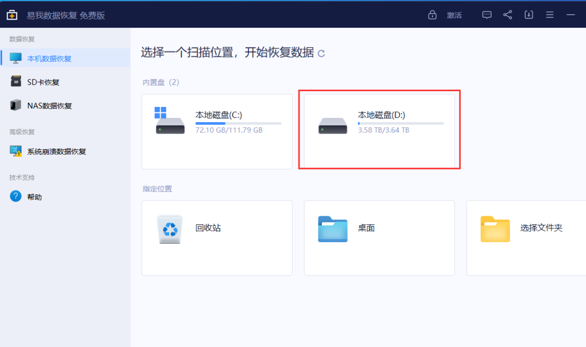Select 本机数据恢复 in the sidebar
Image resolution: width=586 pixels, height=347 pixels.
[66, 58]
